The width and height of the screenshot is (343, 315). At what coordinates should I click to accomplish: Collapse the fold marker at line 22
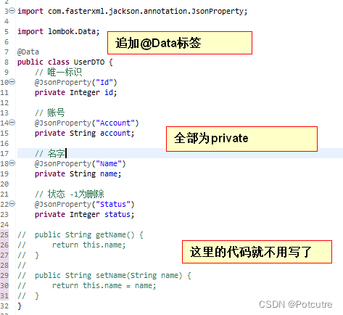(12, 204)
